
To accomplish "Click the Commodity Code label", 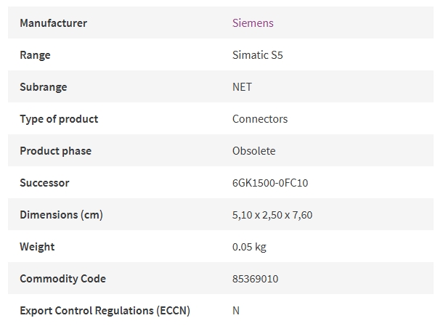I will coord(62,279).
